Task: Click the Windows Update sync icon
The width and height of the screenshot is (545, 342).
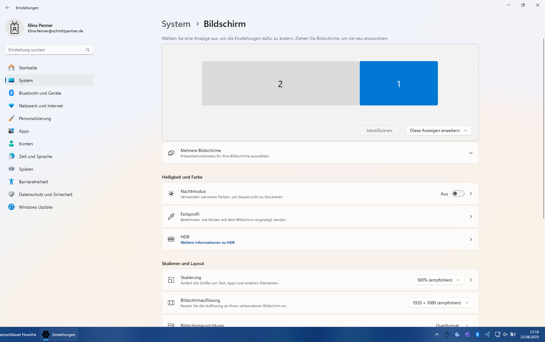Action: [x=11, y=207]
